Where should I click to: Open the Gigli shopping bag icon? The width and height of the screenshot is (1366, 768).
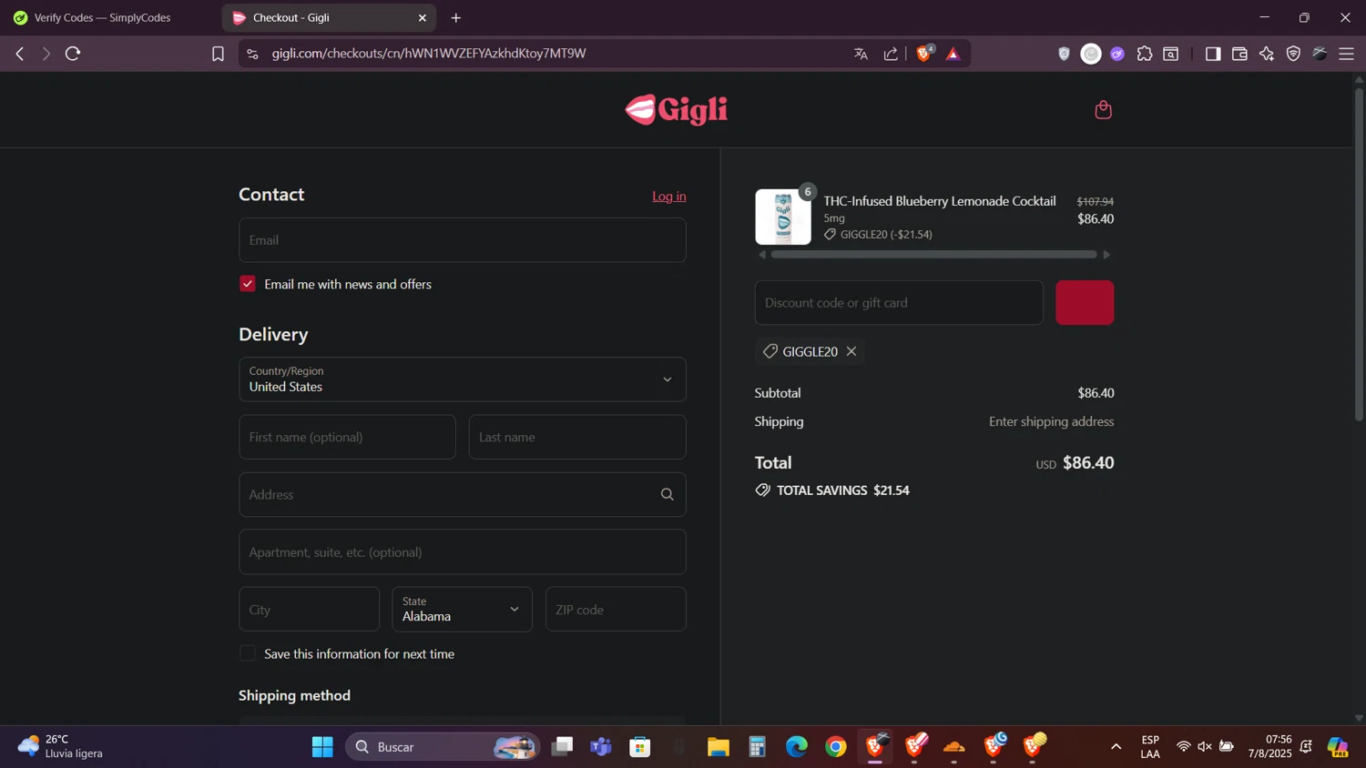pyautogui.click(x=1103, y=110)
